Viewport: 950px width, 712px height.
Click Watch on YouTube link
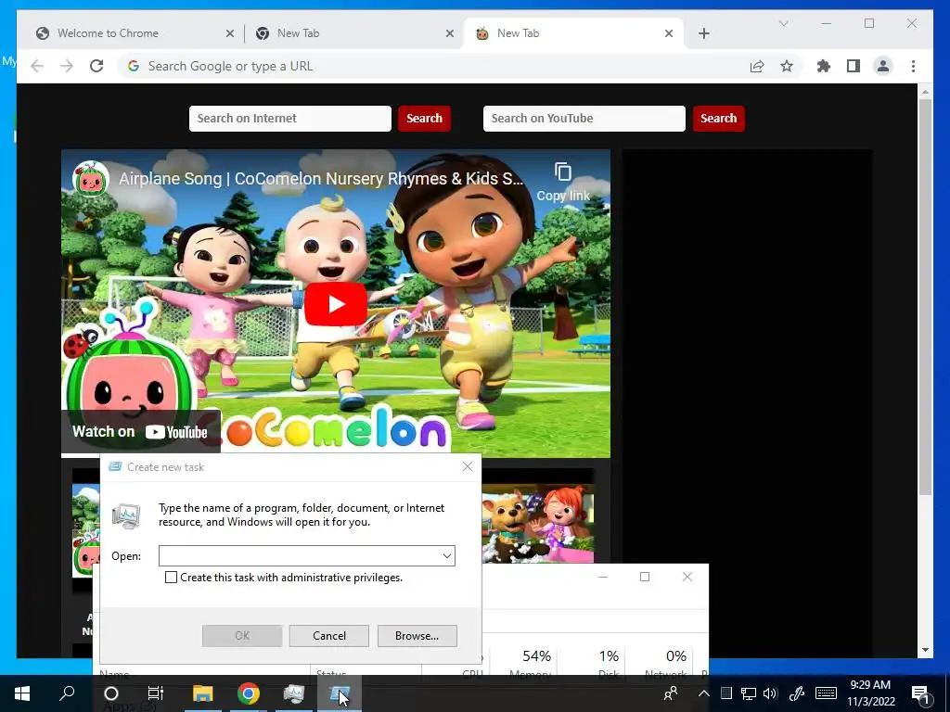[x=140, y=432]
